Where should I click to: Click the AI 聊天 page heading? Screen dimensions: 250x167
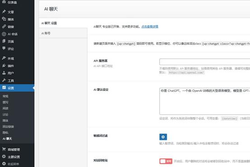[x=51, y=9]
